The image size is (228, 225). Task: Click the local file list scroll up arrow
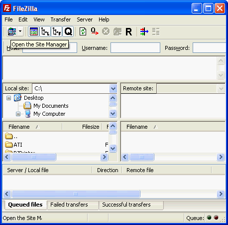(113, 126)
